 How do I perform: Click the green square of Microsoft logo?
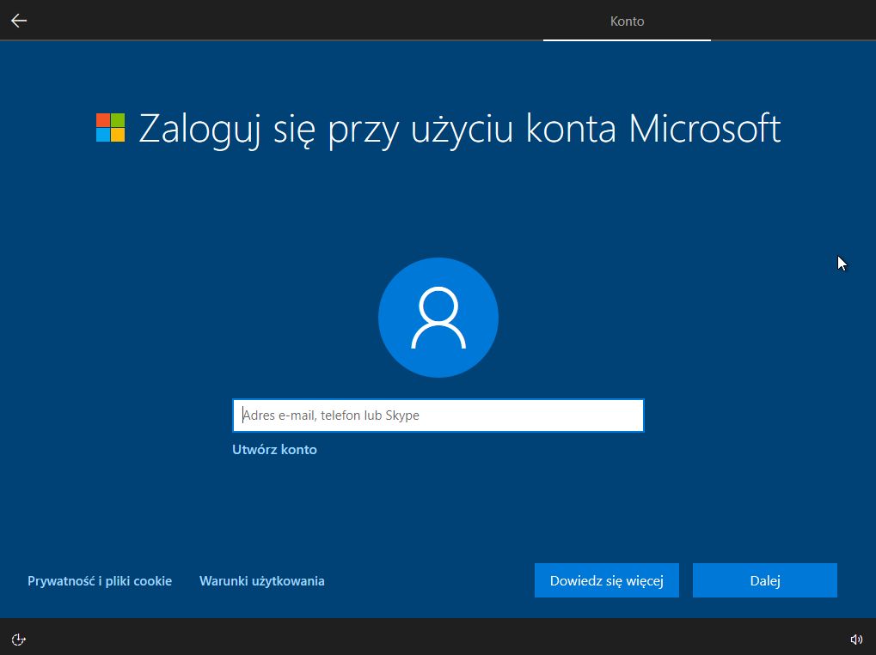click(118, 120)
